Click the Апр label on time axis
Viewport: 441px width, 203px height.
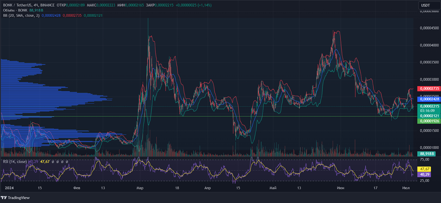pos(208,188)
